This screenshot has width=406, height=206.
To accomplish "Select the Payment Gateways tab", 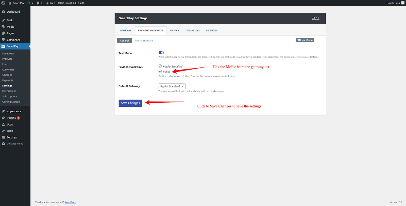I will 151,30.
